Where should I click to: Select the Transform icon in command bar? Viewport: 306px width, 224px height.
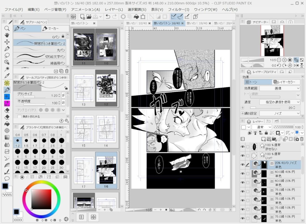click(x=143, y=17)
